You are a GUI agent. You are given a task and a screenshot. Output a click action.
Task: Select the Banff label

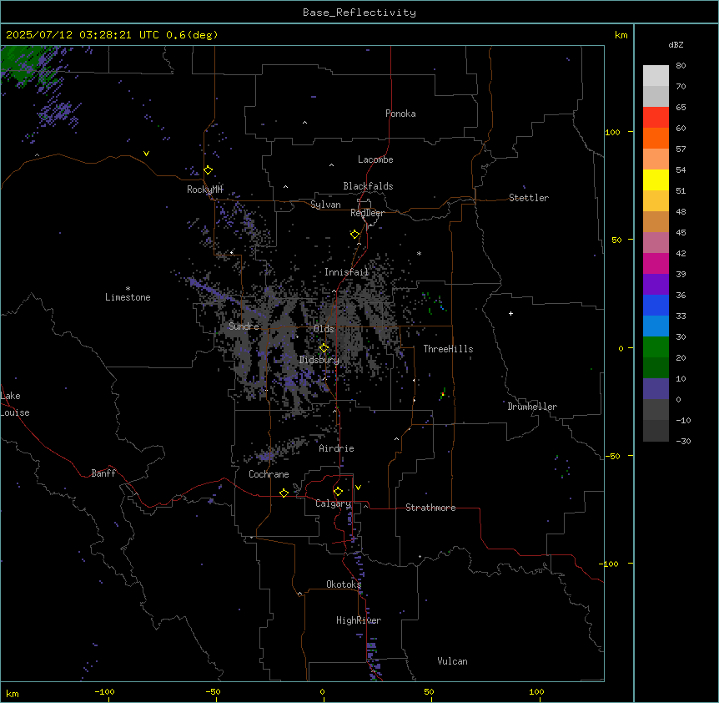click(x=103, y=473)
